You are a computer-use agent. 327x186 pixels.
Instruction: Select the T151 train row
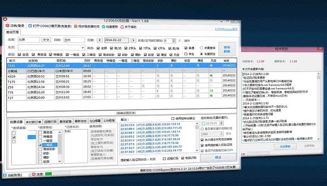coord(122,66)
